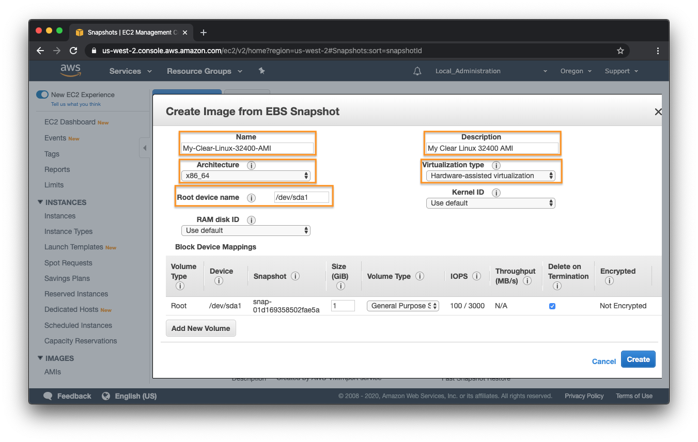Toggle the New EC2 Experience switch
This screenshot has height=442, width=698.
click(42, 94)
